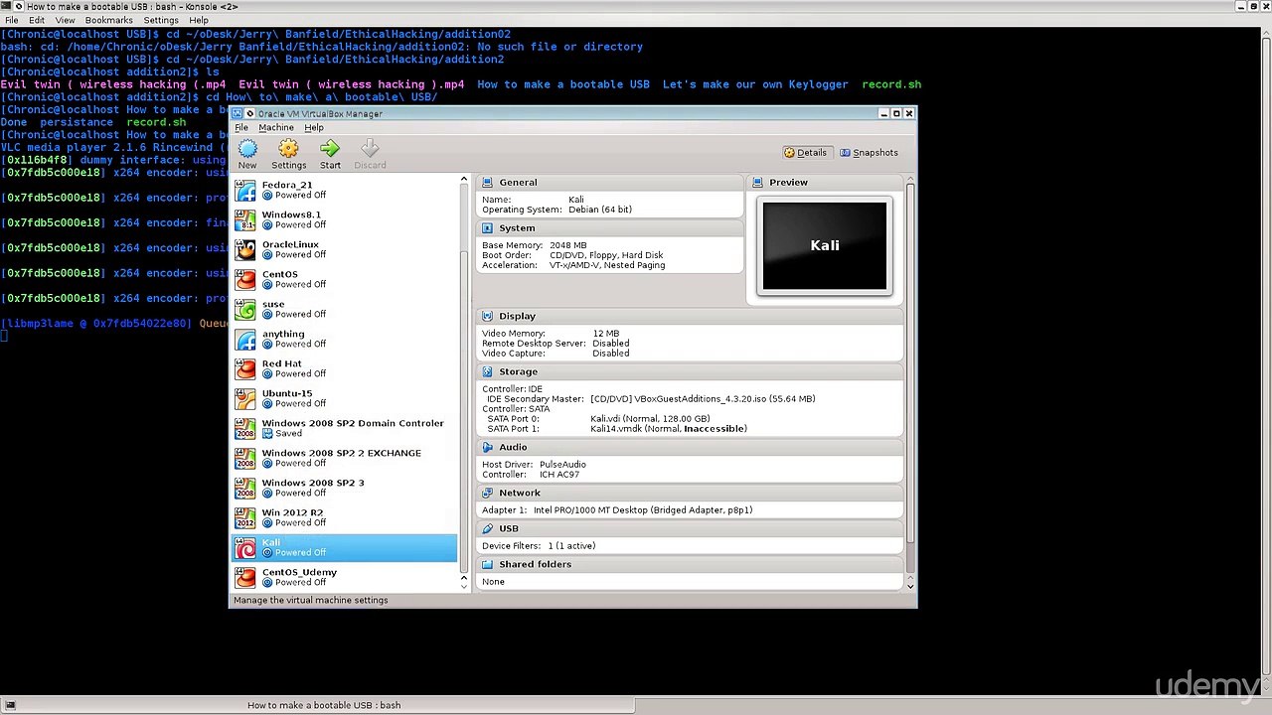Click 'Let's make our own Keylogger' in terminal
This screenshot has width=1272, height=715.
pos(755,84)
